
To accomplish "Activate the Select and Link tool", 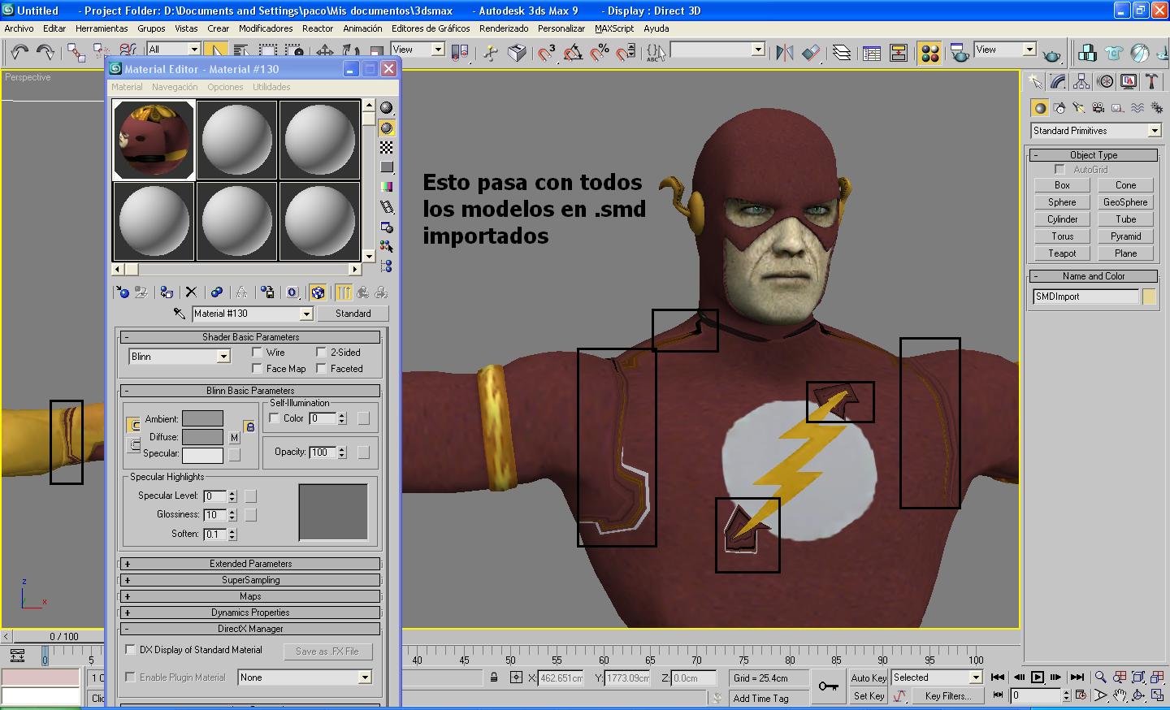I will [76, 52].
